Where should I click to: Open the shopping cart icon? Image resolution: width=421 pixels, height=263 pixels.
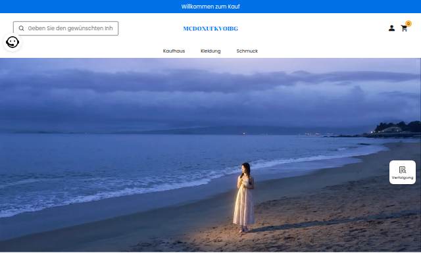pyautogui.click(x=404, y=28)
